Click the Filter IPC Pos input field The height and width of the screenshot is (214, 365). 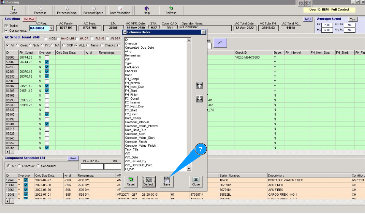pos(92,167)
